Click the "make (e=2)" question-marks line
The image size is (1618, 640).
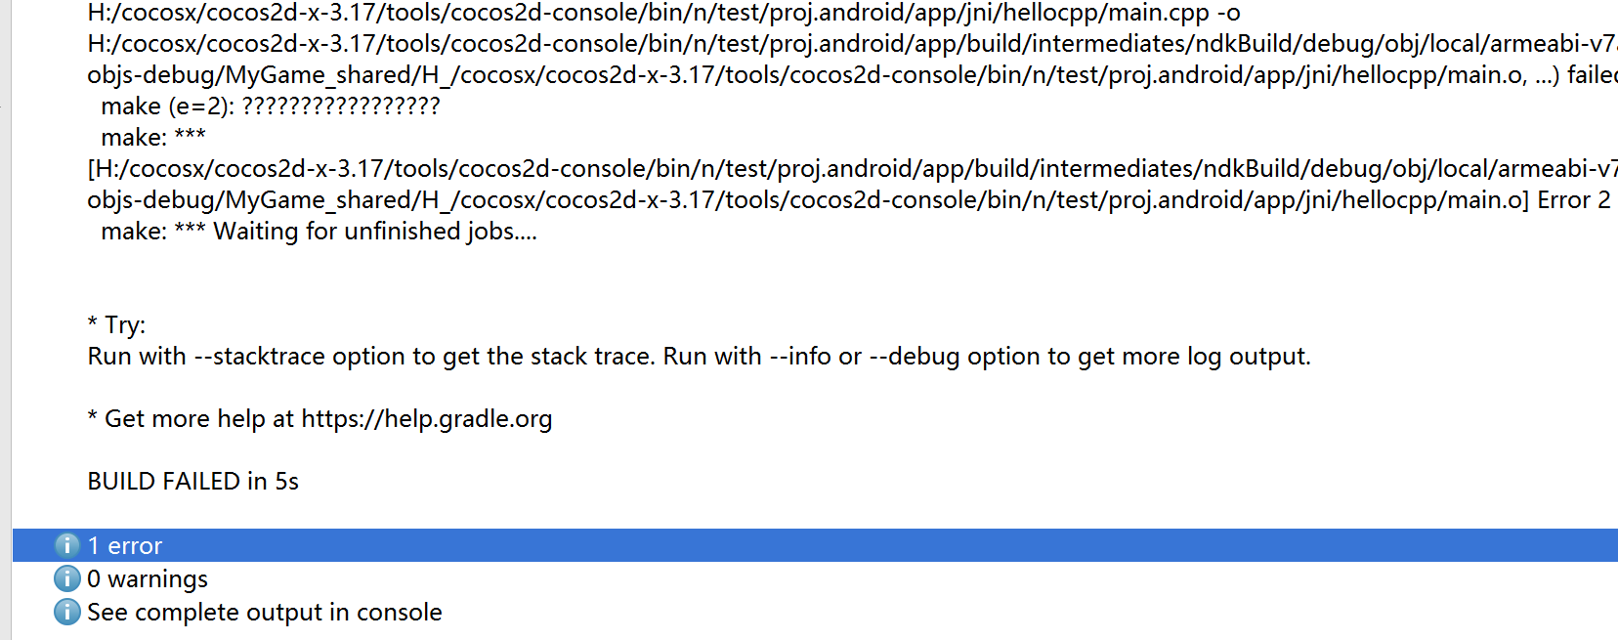pyautogui.click(x=270, y=107)
